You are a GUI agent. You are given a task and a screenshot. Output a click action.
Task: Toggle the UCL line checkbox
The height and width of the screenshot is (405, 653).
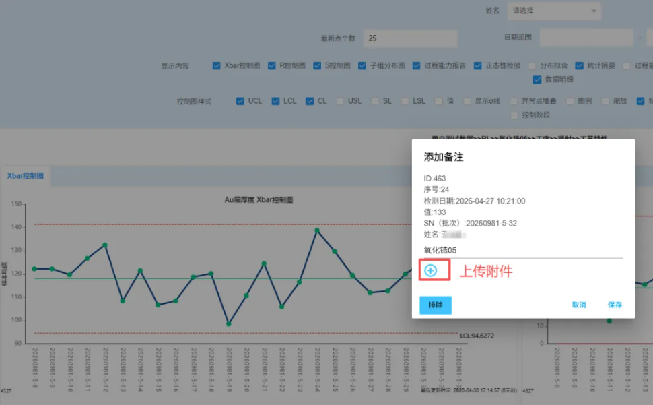(x=240, y=101)
